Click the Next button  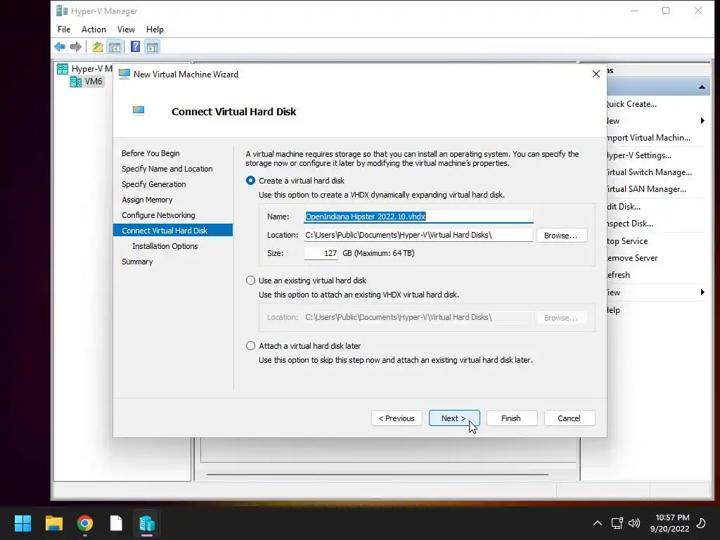454,418
